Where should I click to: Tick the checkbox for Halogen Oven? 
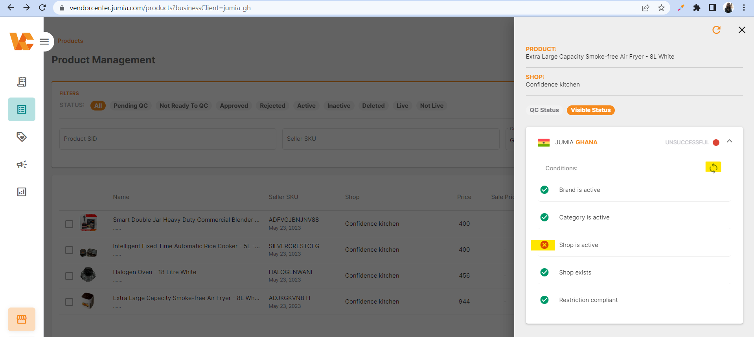click(x=69, y=276)
